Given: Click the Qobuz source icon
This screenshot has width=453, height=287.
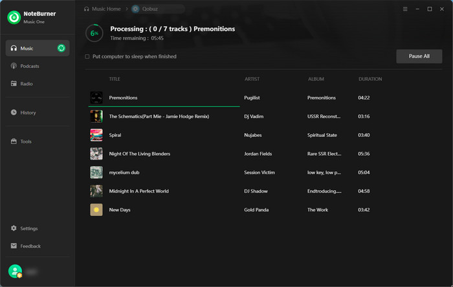Looking at the screenshot, I should tap(135, 9).
